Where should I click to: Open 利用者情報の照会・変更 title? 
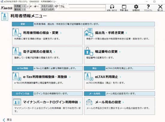[x=40, y=33]
